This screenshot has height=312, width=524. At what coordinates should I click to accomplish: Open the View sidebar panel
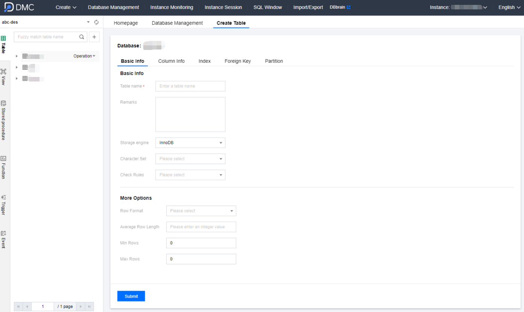(3, 77)
